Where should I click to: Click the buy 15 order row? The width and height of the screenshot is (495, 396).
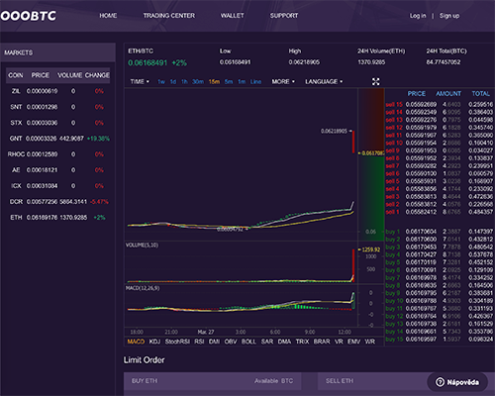pyautogui.click(x=440, y=340)
